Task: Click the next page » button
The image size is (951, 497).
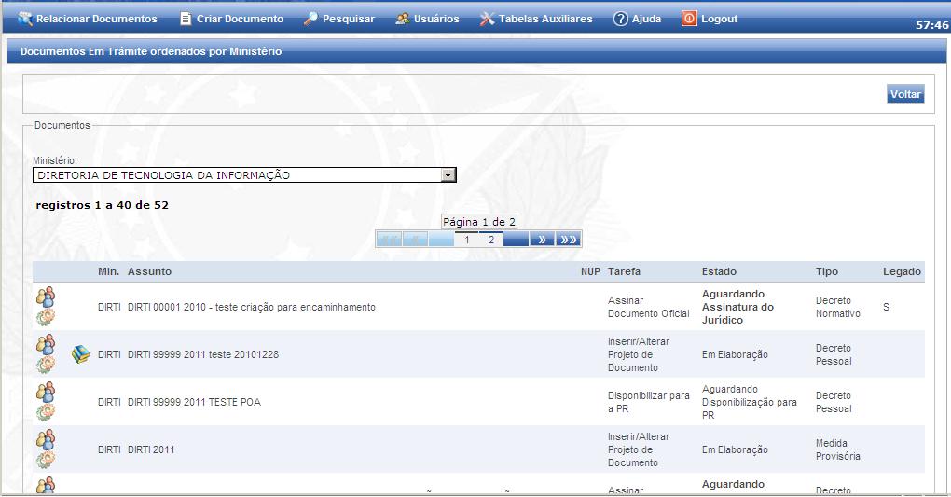Action: [542, 240]
